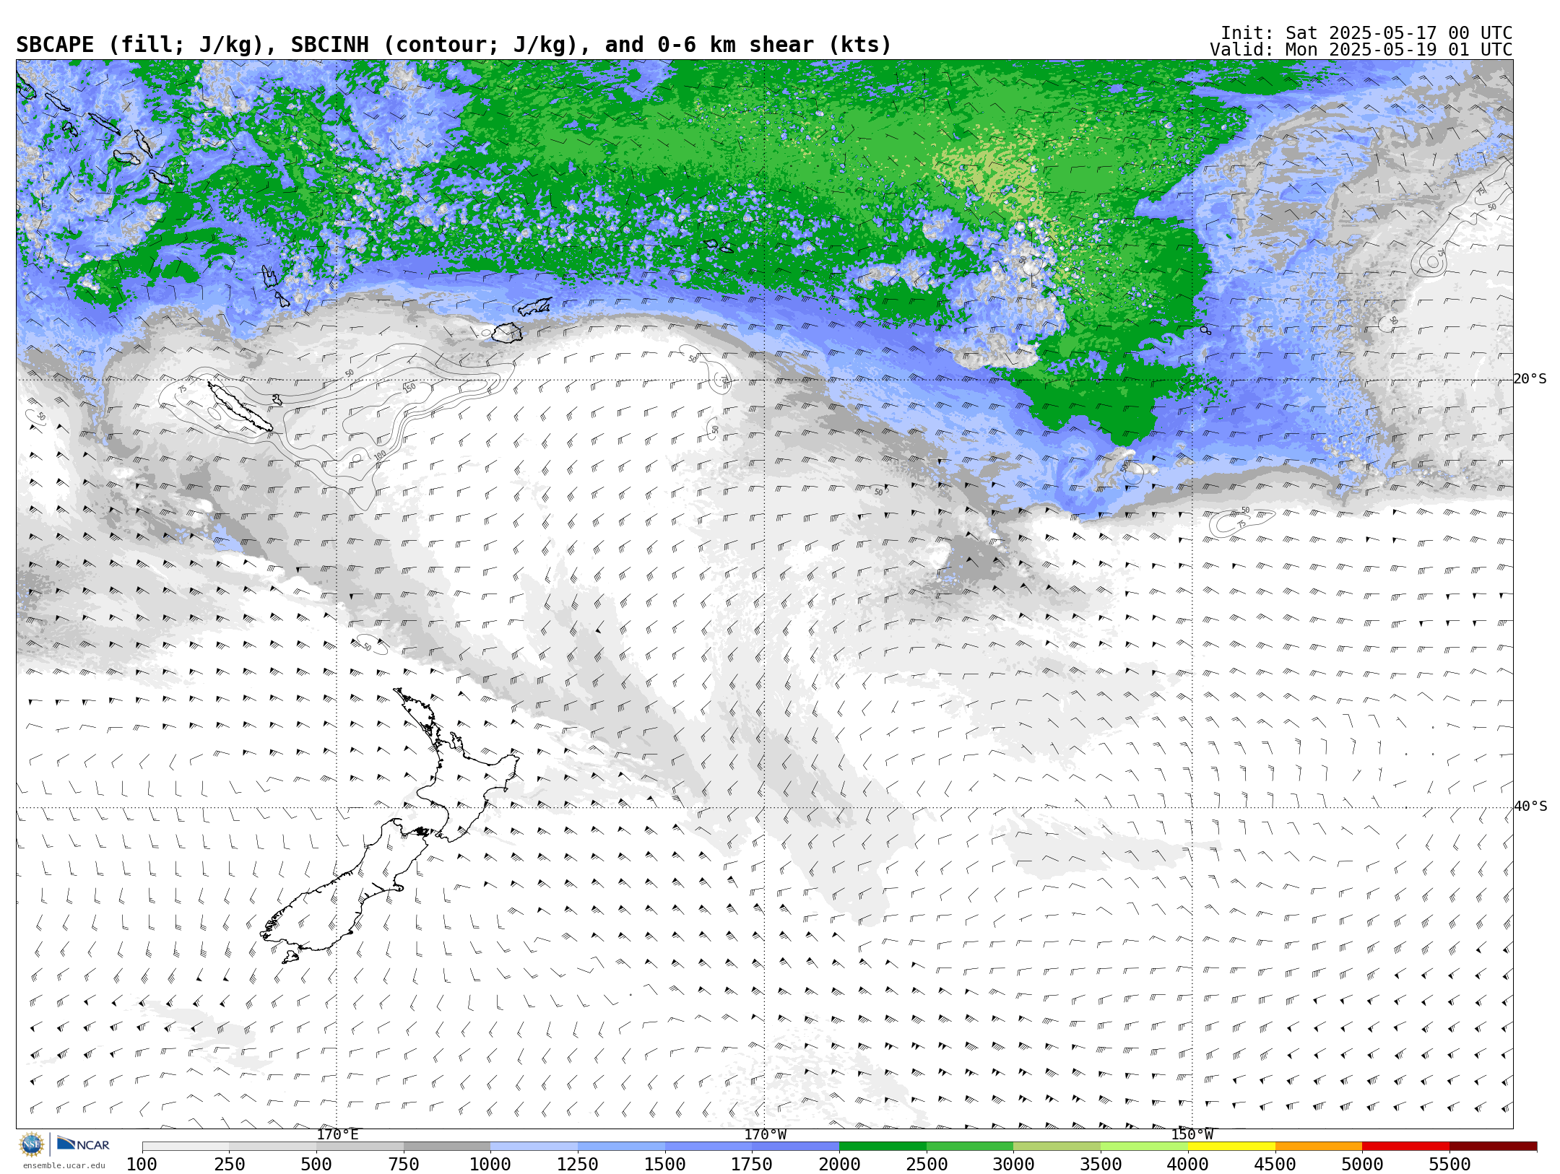1560x1174 pixels.
Task: Select the SBCAPE, SBCINH and shear title
Action: [x=454, y=45]
